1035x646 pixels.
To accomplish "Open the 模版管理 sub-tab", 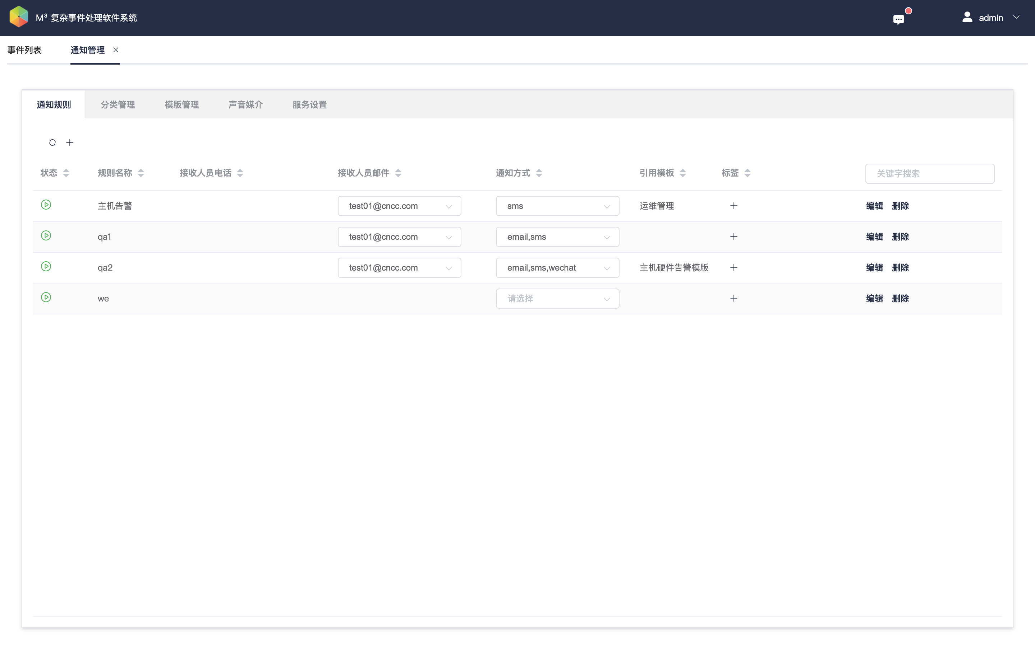I will coord(182,105).
